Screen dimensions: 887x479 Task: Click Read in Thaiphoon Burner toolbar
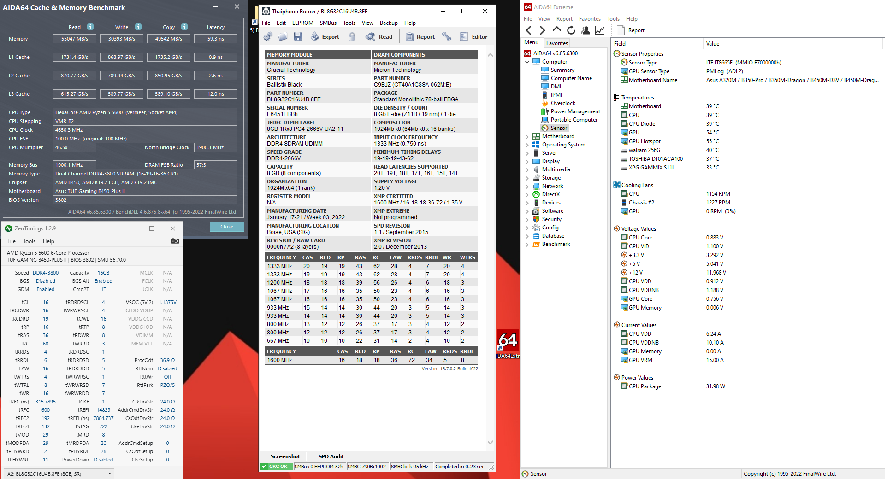click(379, 37)
